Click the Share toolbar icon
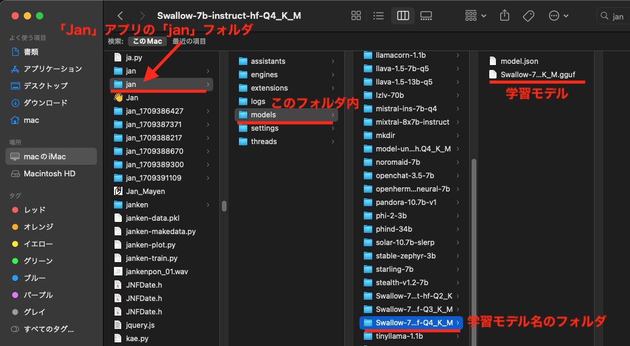This screenshot has height=346, width=630. coord(504,16)
